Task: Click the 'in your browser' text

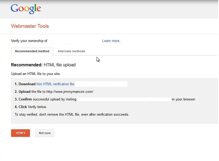Action: (x=184, y=99)
